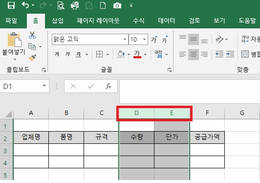Click the merge cells button
260x183 pixels.
(x=250, y=54)
